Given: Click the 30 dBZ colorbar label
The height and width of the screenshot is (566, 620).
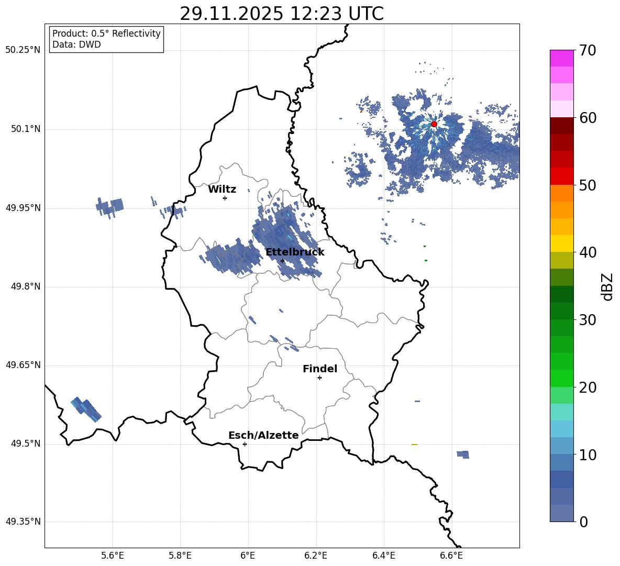Looking at the screenshot, I should [x=588, y=320].
